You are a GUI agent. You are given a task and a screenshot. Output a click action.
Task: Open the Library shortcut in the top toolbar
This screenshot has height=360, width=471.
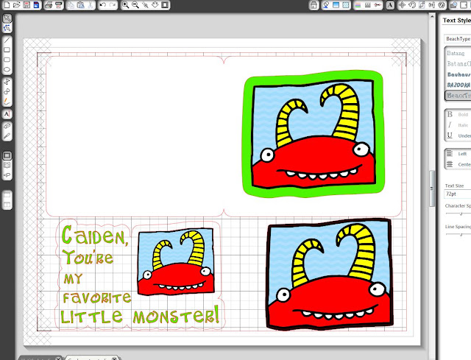click(314, 5)
